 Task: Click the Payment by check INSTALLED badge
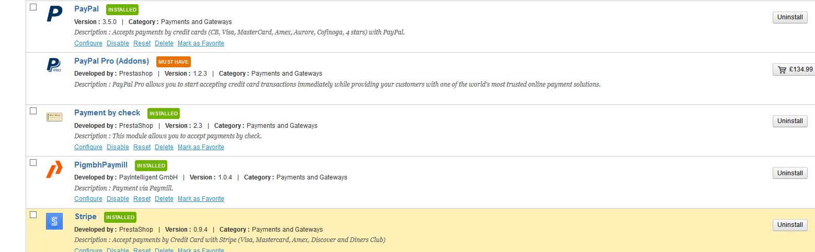click(x=164, y=113)
